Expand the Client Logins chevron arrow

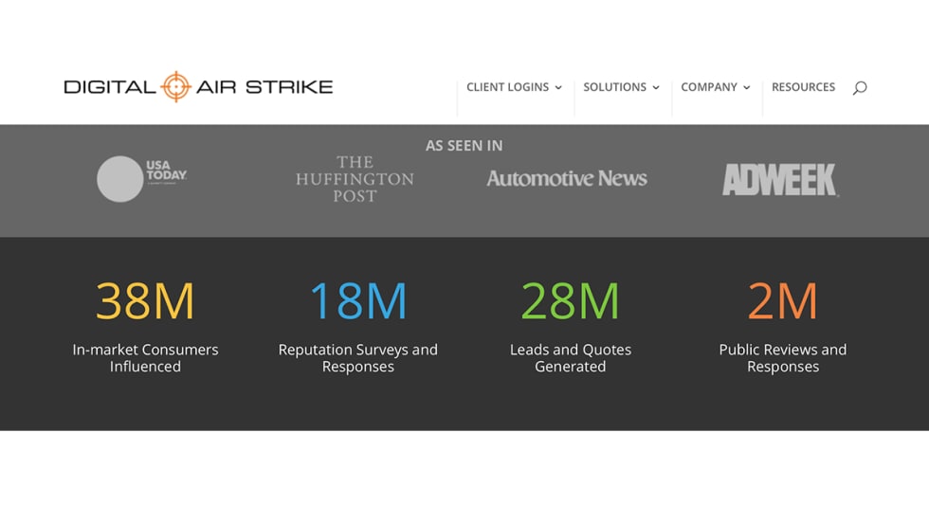(558, 88)
